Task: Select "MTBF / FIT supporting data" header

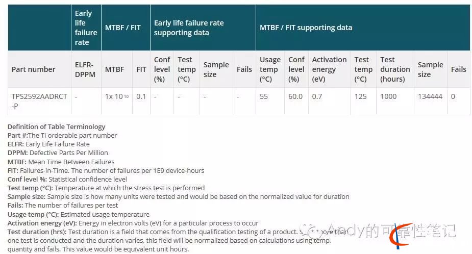Action: 306,28
